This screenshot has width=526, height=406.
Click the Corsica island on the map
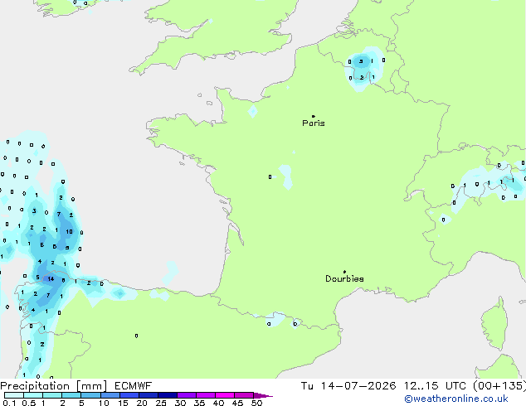tap(496, 323)
